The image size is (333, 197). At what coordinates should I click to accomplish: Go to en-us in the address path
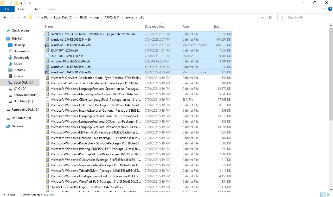pos(130,17)
